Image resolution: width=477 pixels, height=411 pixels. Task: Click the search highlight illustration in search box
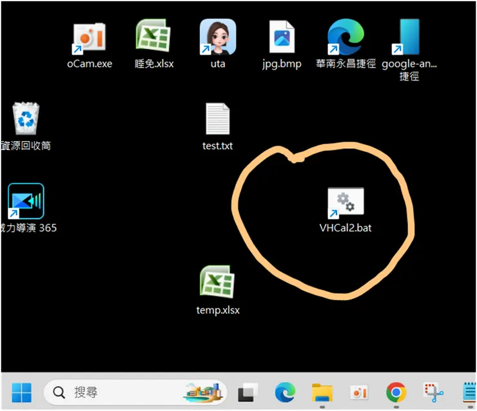202,392
